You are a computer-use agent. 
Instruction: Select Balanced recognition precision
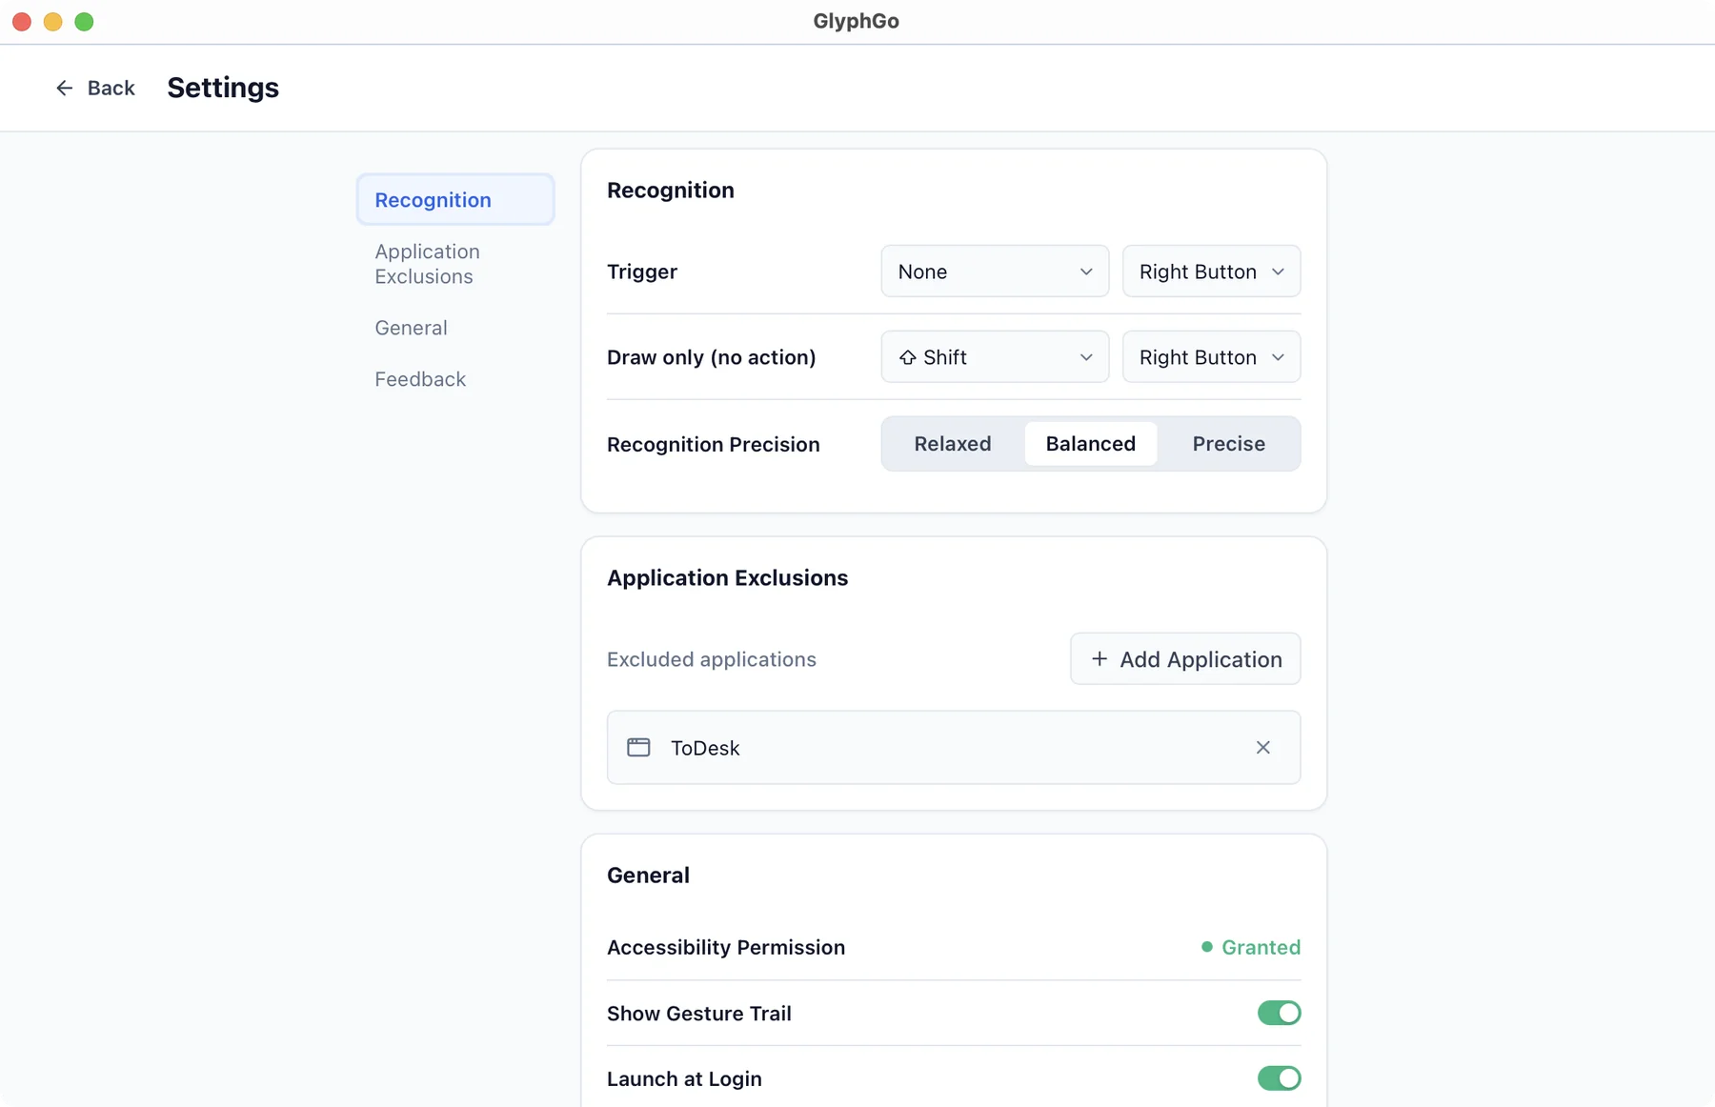pyautogui.click(x=1091, y=444)
